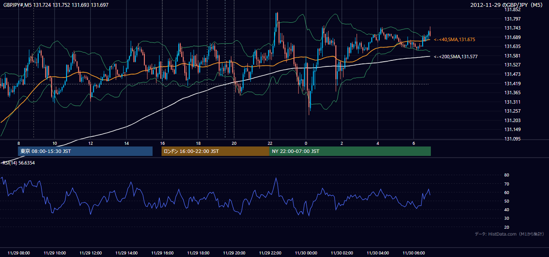Click the 11/29 22:00 bottom date label
Screen dimensions: 549x257
tap(270, 253)
